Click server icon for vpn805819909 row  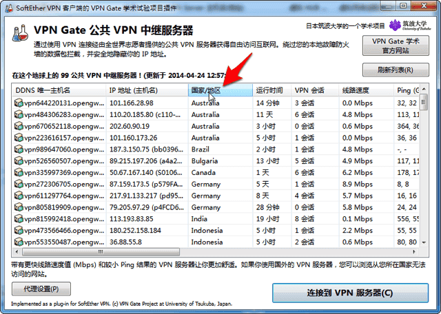point(19,207)
